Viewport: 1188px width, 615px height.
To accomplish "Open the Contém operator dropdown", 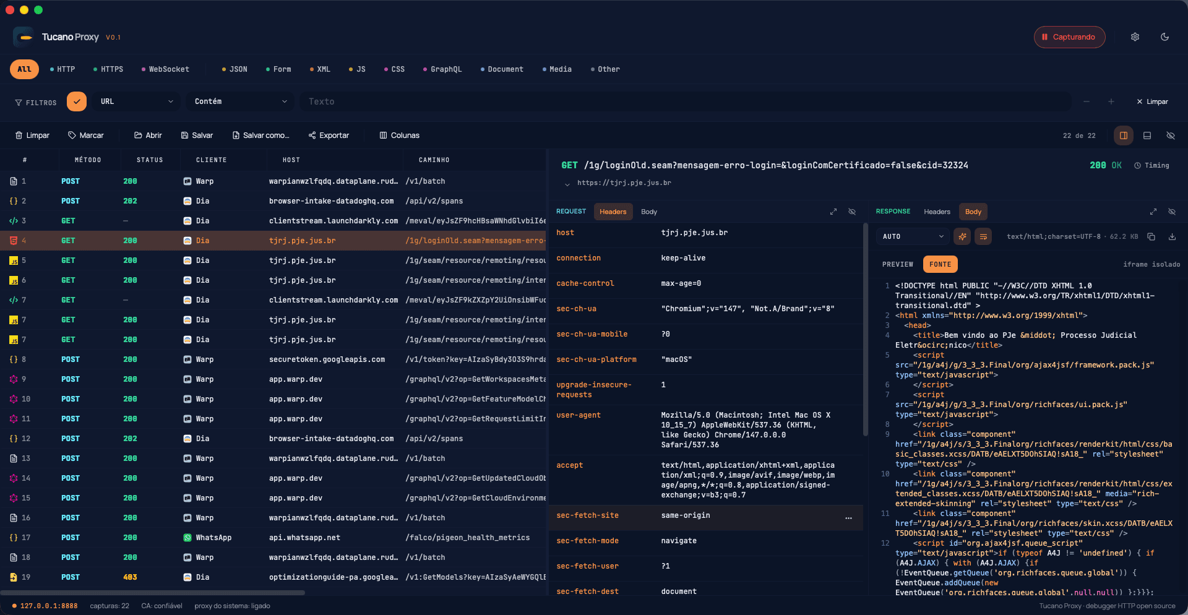I will coord(240,101).
